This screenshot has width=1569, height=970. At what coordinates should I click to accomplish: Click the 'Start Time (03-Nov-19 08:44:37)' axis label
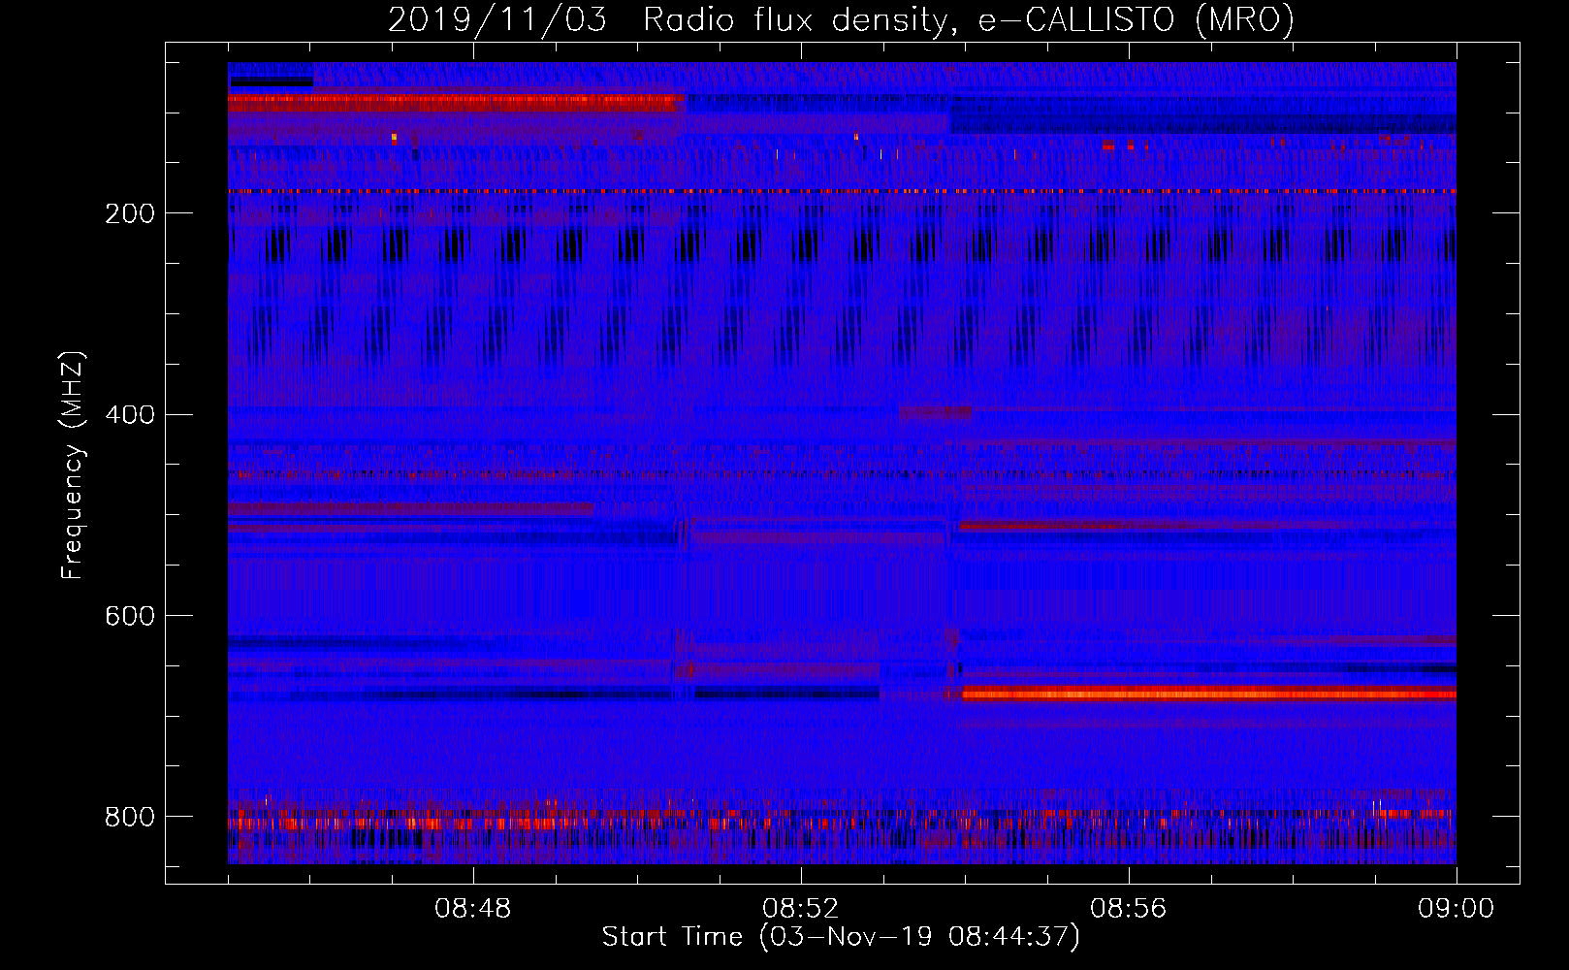[841, 937]
